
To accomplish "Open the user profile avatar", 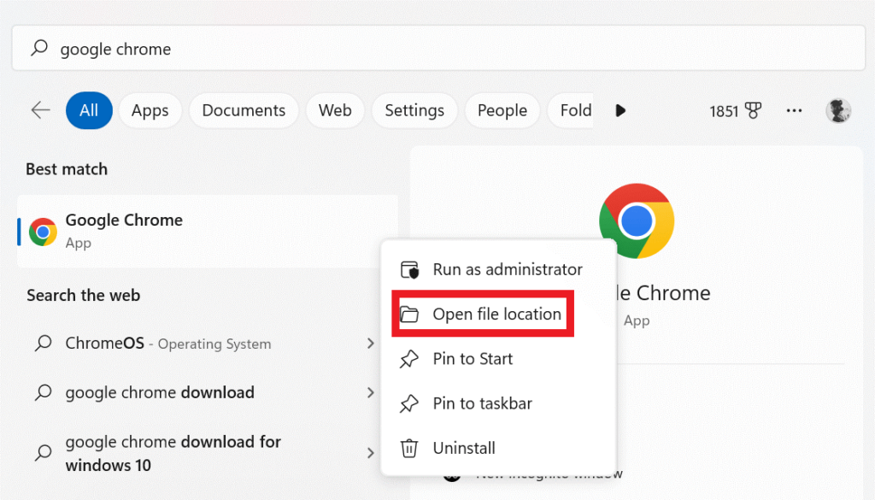I will click(838, 110).
